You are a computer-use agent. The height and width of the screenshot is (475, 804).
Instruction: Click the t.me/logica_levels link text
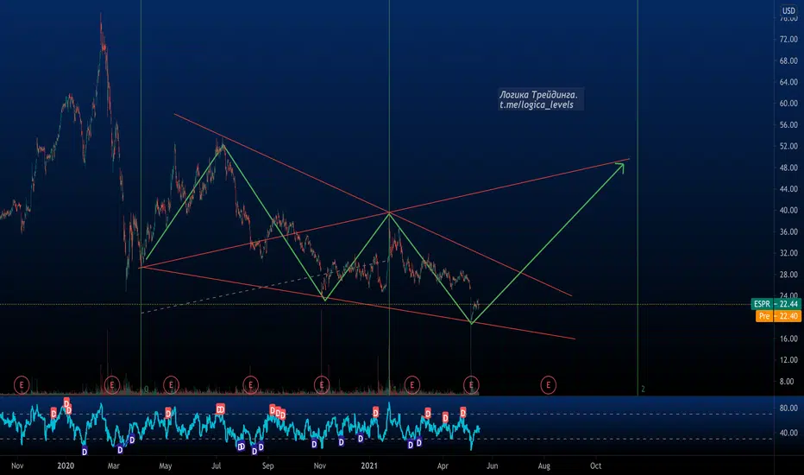tap(537, 104)
